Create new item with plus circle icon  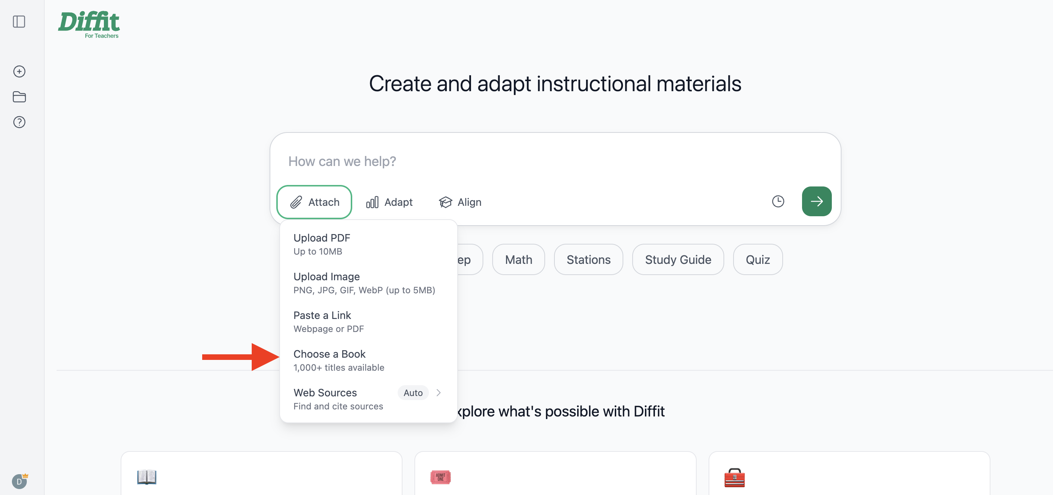19,71
